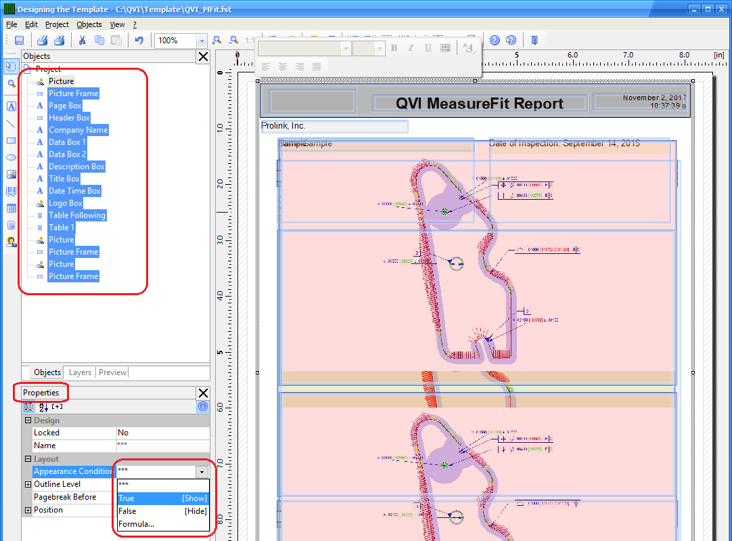Collapse the Design property group

tap(28, 420)
